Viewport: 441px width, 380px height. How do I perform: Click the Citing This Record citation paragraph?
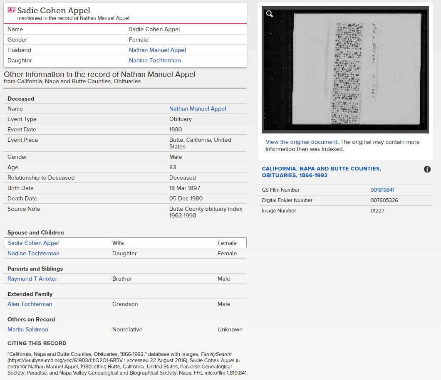pos(127,363)
